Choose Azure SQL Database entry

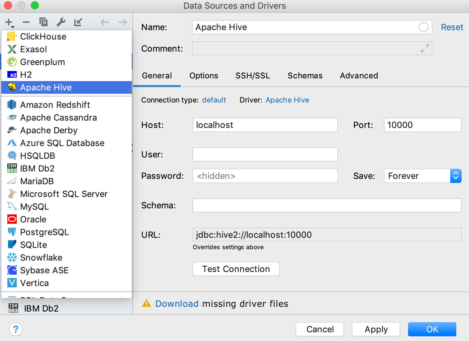(67, 143)
